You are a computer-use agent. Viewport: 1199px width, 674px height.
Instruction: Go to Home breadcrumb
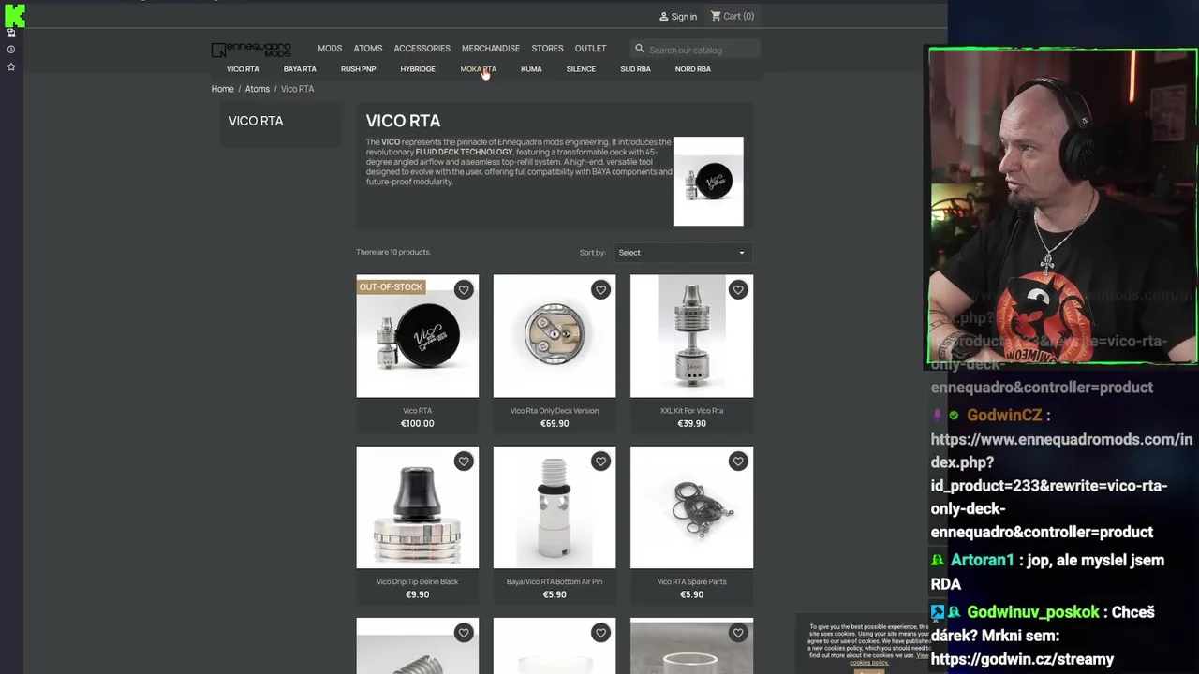point(223,89)
